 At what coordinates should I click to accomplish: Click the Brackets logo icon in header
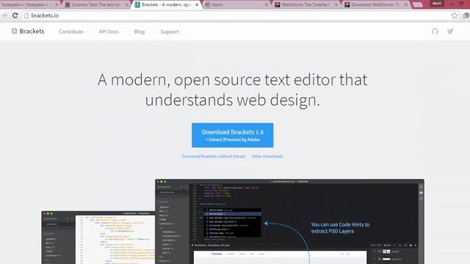(x=14, y=31)
